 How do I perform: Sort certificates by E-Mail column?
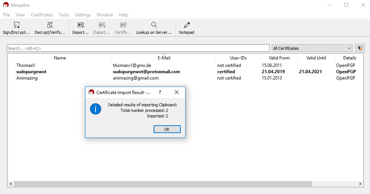(164, 58)
